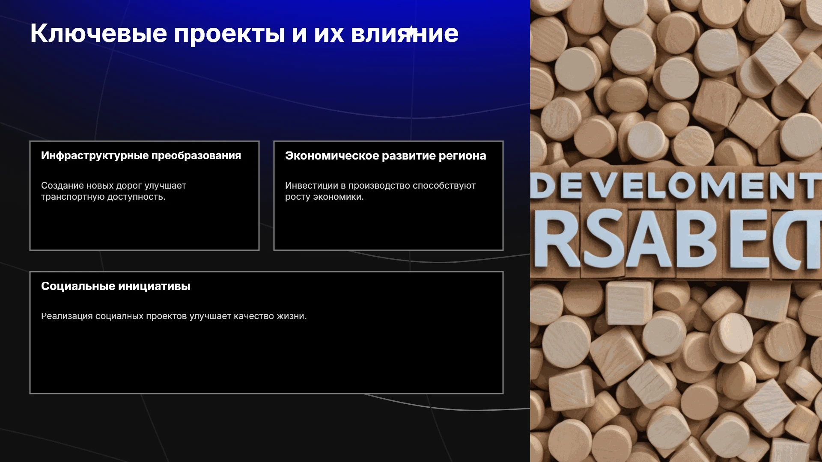Click the word 'Ключевые' in the title
This screenshot has height=462, width=822.
pyautogui.click(x=98, y=33)
